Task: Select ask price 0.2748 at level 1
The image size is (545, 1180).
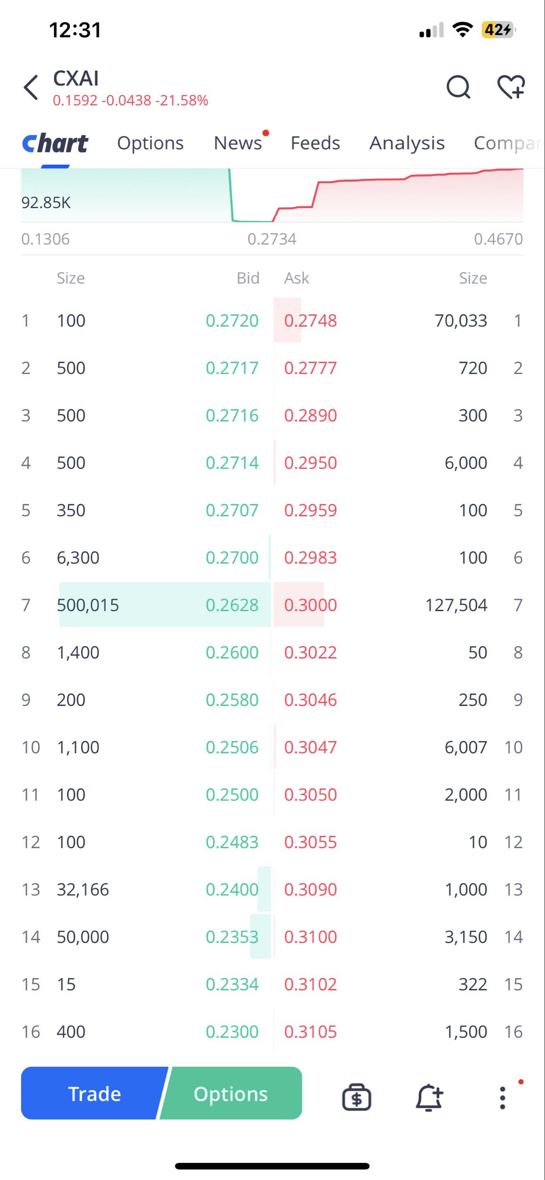Action: click(310, 321)
